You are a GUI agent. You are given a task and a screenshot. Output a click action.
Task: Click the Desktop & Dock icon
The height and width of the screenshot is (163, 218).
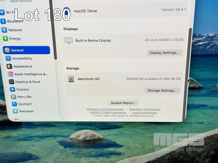tap(11, 82)
